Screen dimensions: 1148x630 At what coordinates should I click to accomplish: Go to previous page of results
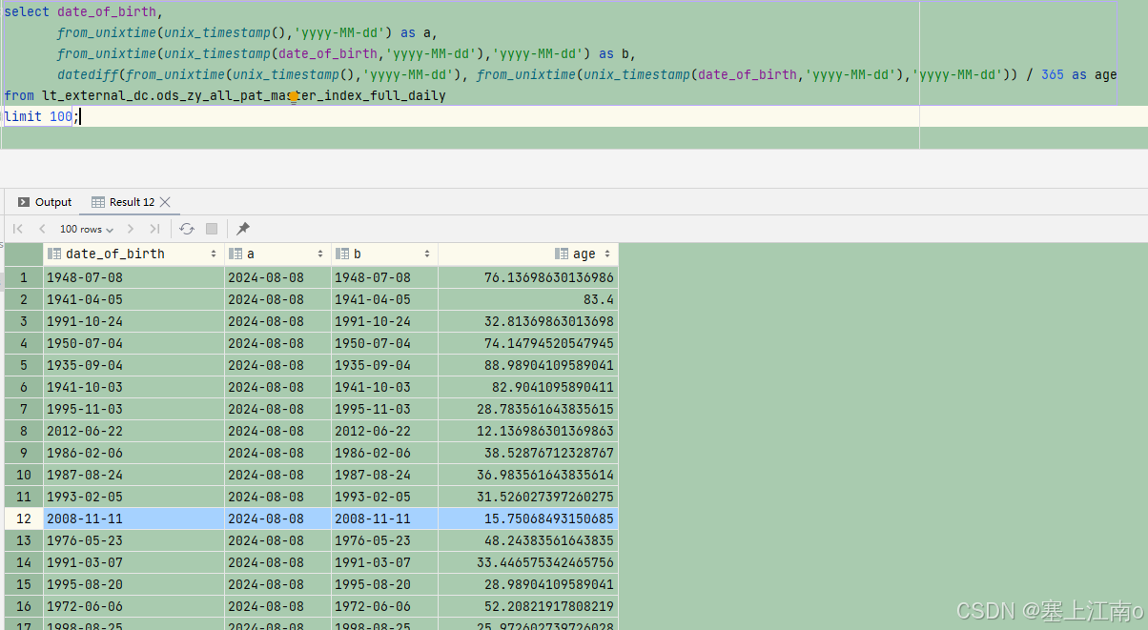point(42,229)
